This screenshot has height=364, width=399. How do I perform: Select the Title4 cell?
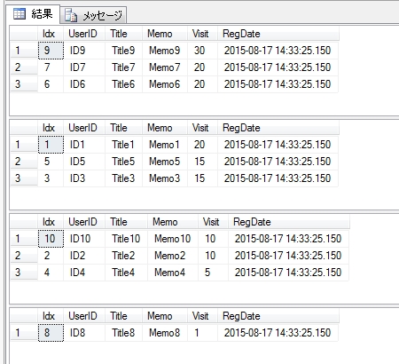pyautogui.click(x=126, y=273)
